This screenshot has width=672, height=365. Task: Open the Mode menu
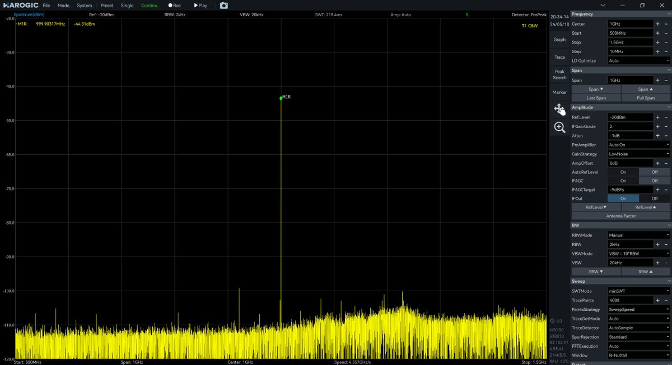pos(63,6)
